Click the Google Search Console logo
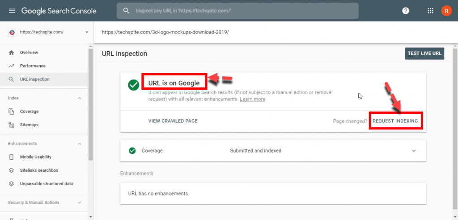 pos(59,11)
